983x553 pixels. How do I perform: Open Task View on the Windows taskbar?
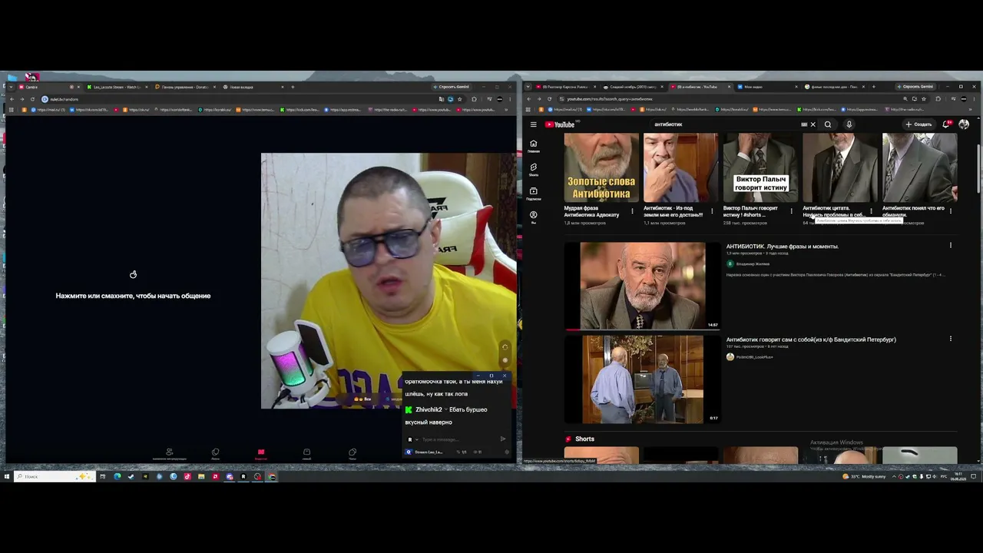tap(103, 476)
